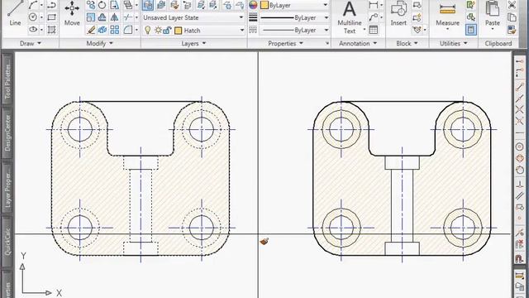
Task: Click the Erase tool pencil icon
Action: point(90,30)
